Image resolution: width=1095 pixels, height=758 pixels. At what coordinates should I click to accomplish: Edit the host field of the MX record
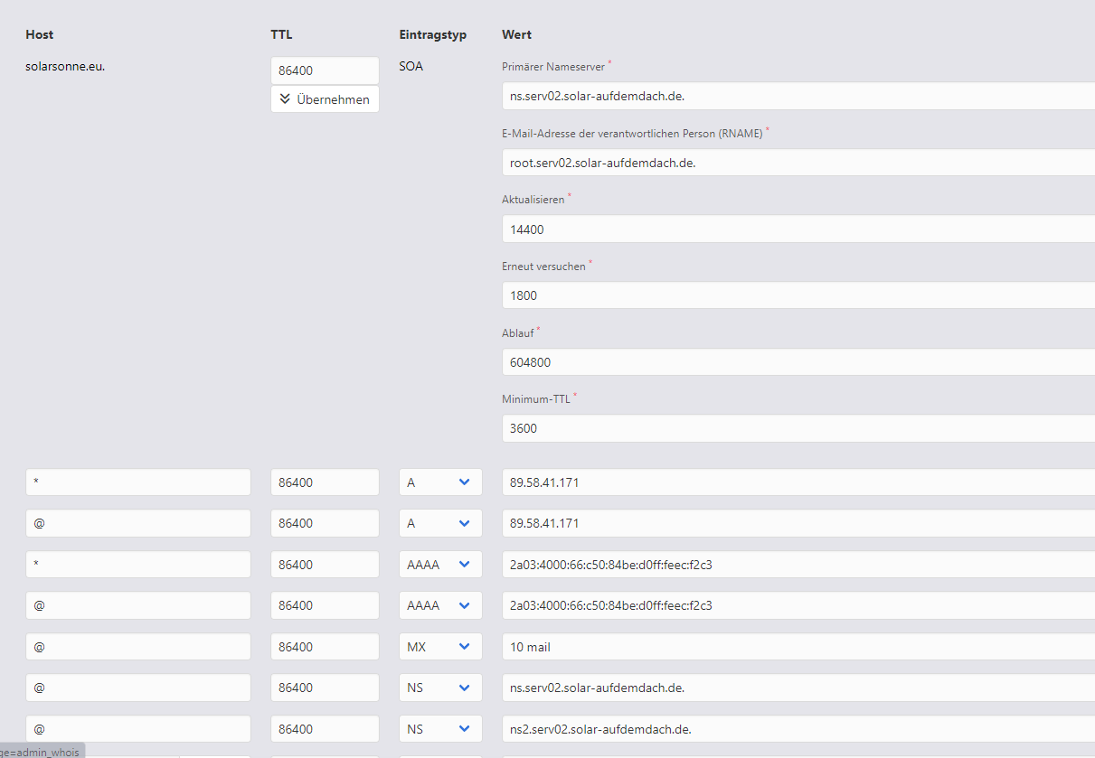[x=138, y=647]
